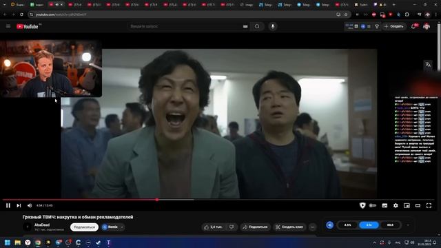441x248 pixels.
Task: Click the Remix button
Action: pyautogui.click(x=110, y=227)
